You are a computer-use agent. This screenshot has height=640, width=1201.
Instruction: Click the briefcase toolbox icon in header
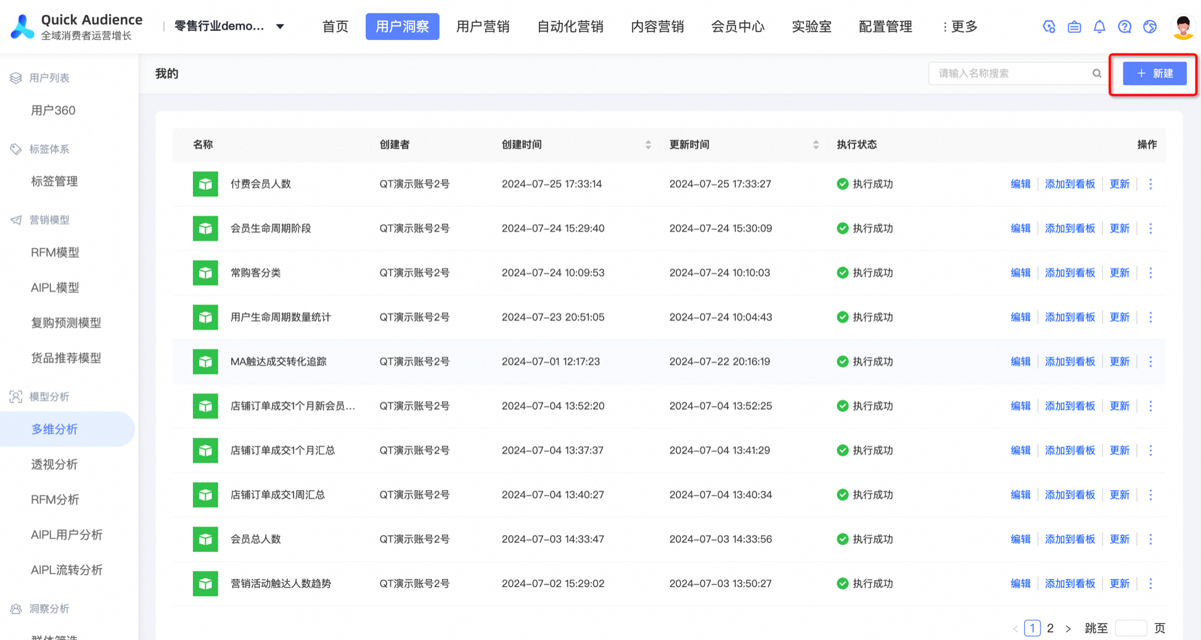[x=1074, y=27]
